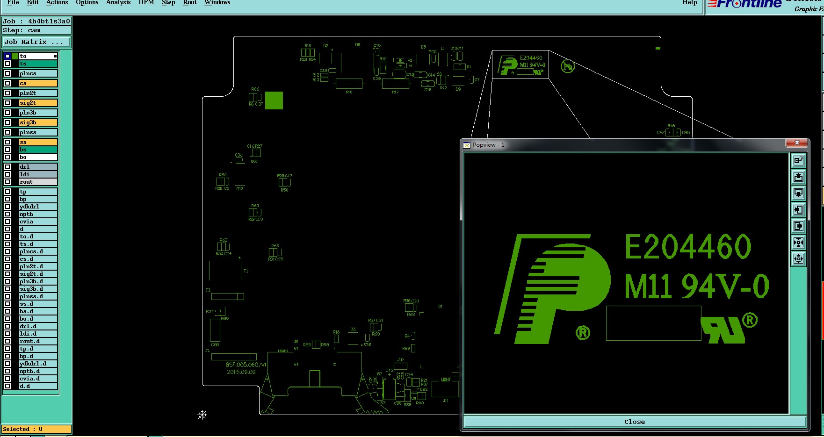The image size is (824, 437).
Task: Select the 'd.d' layer name
Action: 38,386
